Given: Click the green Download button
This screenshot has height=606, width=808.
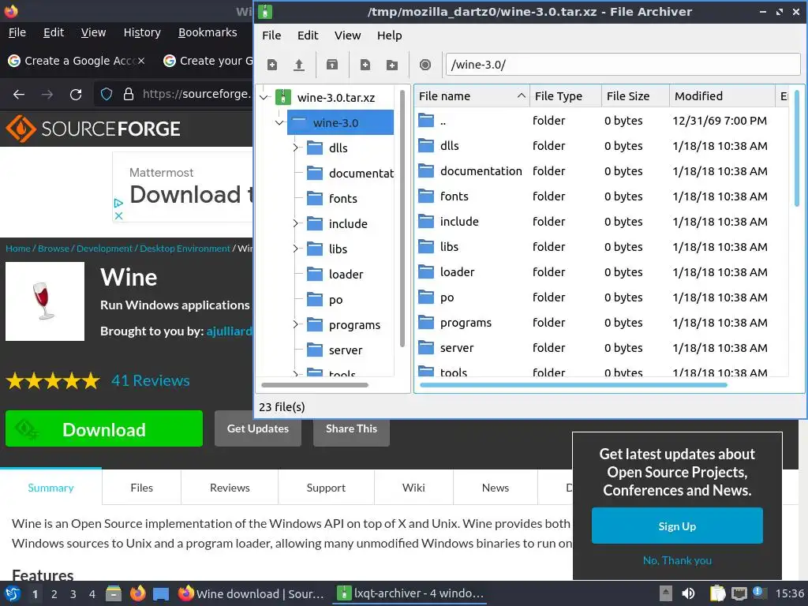Looking at the screenshot, I should coord(104,428).
